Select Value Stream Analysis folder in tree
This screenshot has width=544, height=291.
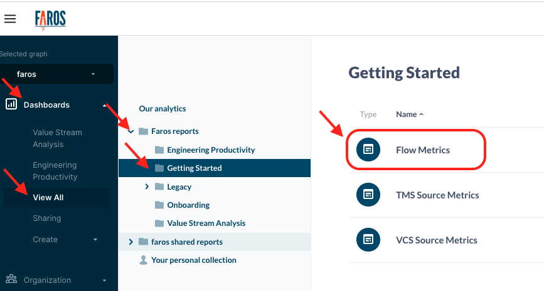(206, 223)
